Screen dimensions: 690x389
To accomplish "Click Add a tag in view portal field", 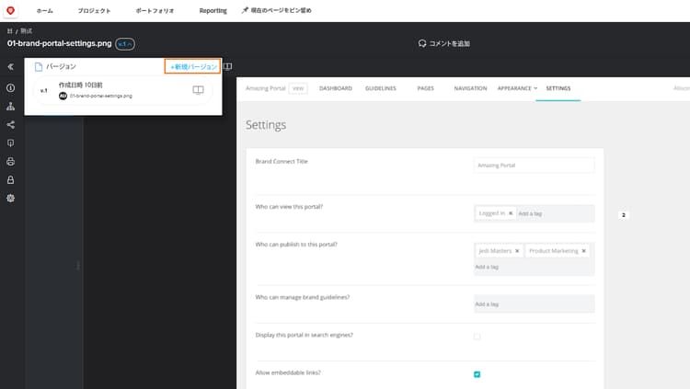I will tap(530, 214).
